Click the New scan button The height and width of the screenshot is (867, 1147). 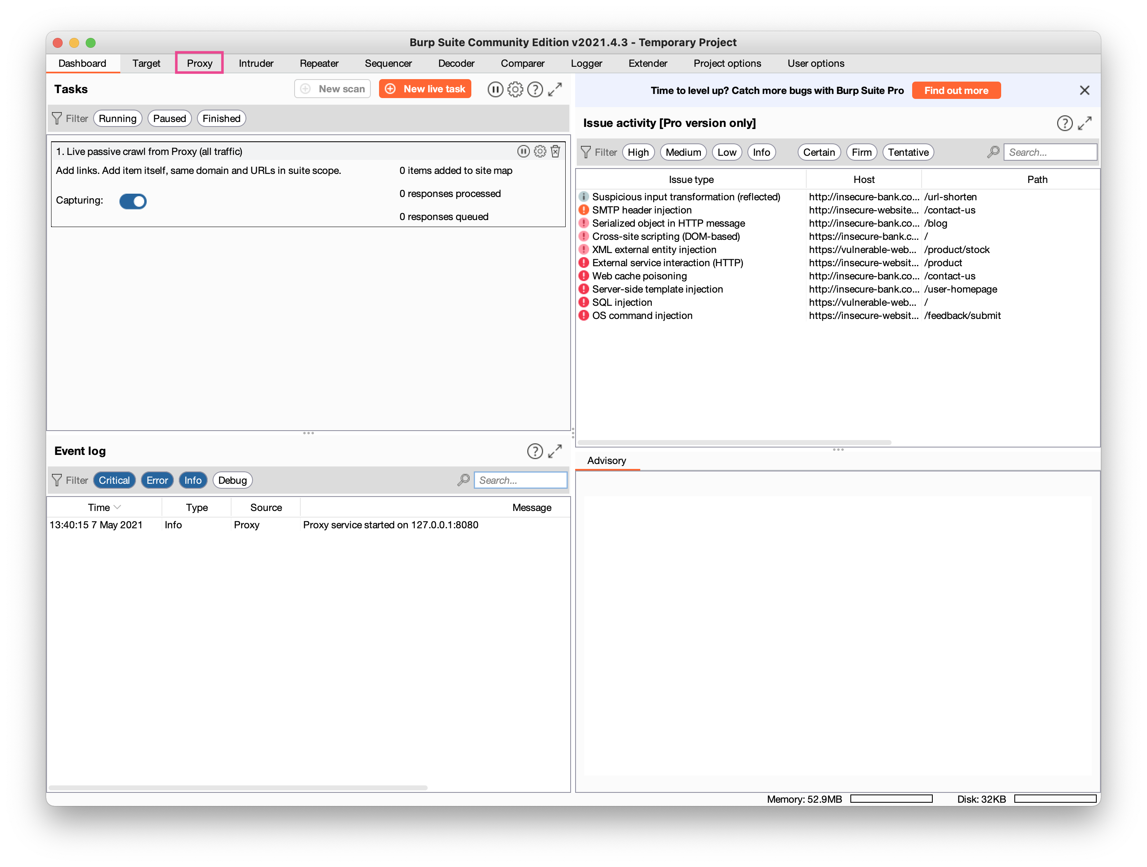pyautogui.click(x=332, y=89)
